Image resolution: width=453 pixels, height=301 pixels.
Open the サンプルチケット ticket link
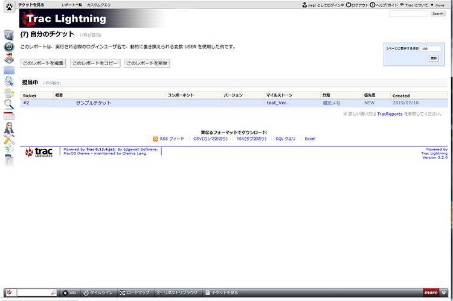94,103
